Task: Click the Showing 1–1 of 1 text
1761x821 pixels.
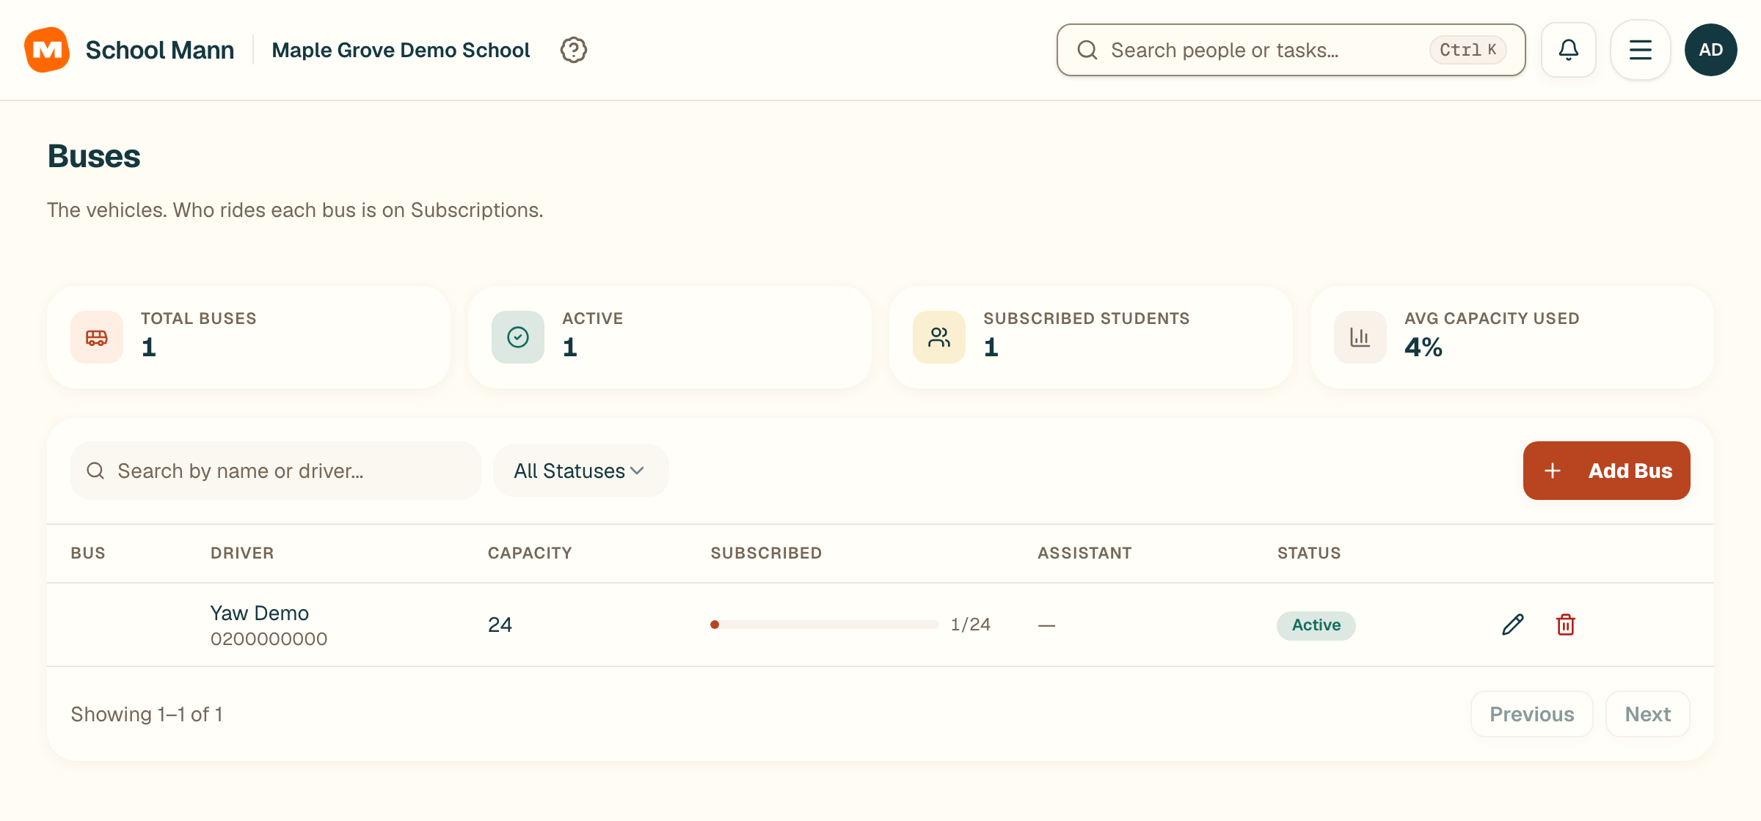Action: click(x=147, y=714)
